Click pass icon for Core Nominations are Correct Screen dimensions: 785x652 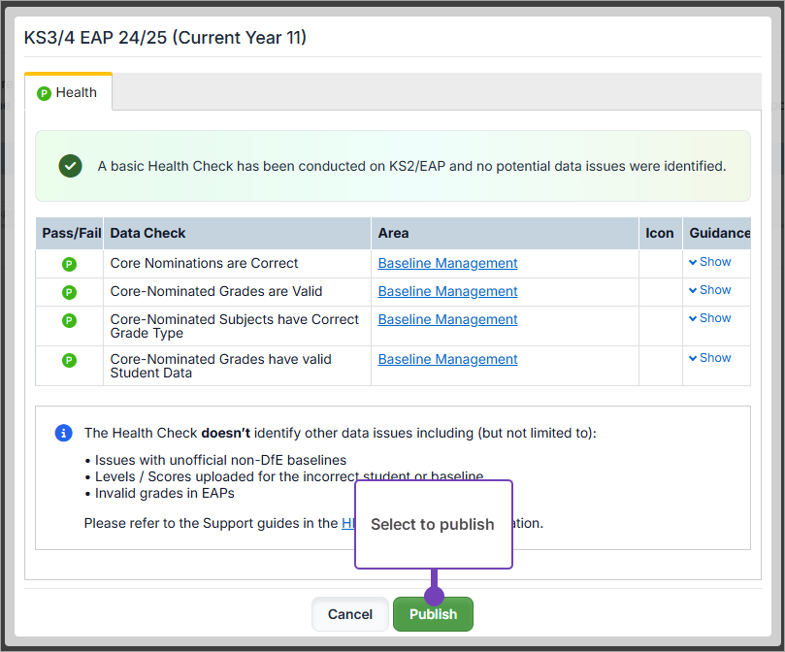tap(69, 264)
